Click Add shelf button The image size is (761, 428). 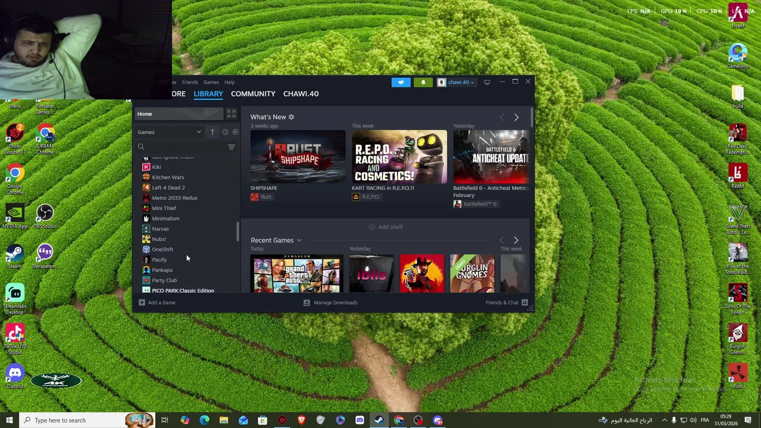pyautogui.click(x=385, y=227)
